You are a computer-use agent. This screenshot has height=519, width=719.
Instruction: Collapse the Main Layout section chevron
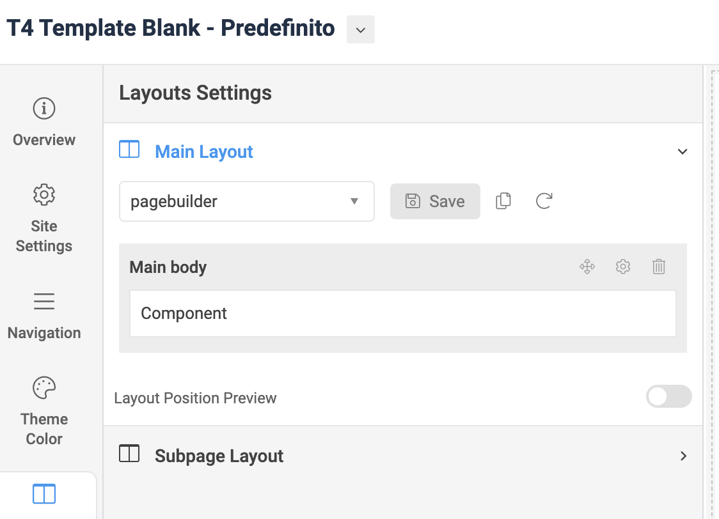click(x=683, y=152)
